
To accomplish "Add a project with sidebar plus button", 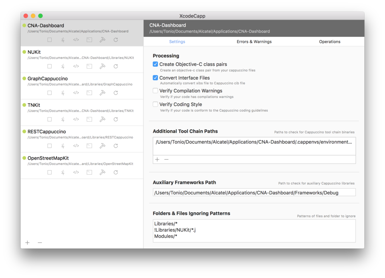I will coord(27,243).
